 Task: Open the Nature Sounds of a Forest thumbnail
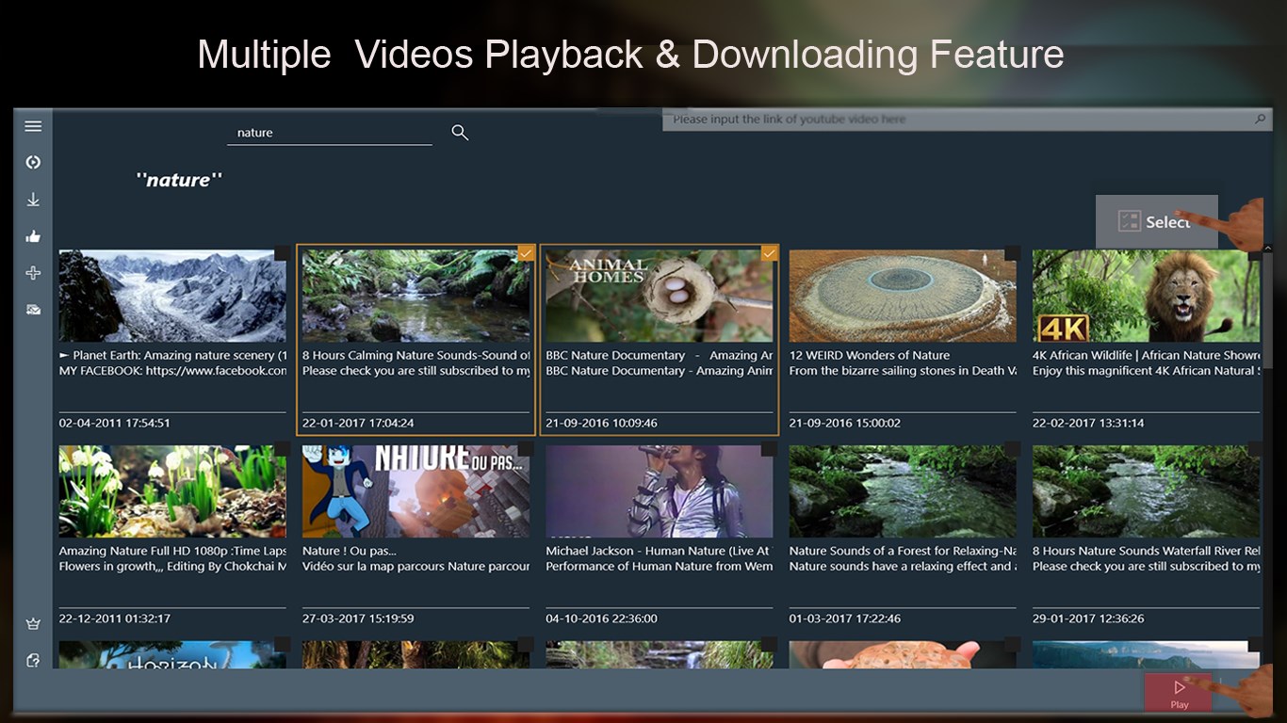click(903, 491)
